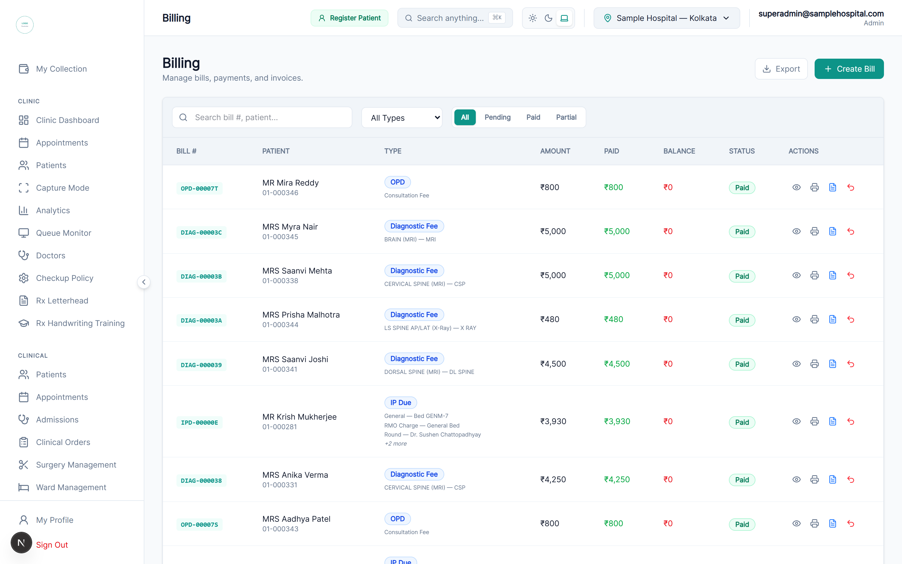View bill IPD-00000E eye icon
The width and height of the screenshot is (902, 564).
(796, 422)
